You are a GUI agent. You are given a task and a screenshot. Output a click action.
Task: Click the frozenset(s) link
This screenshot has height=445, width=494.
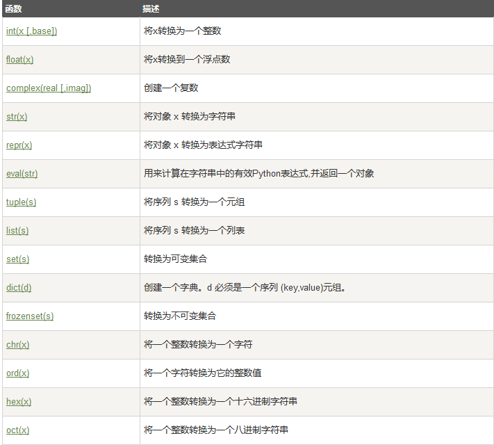coord(30,316)
